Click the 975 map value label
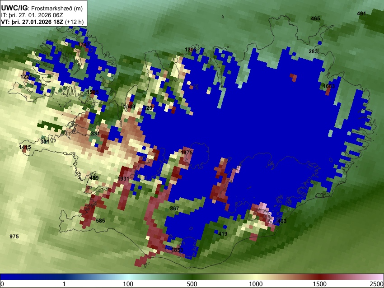Image resolution: width=384 pixels, height=288 pixels. (14, 237)
